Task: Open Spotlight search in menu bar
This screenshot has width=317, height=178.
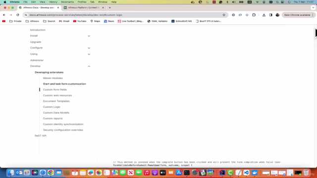Action: point(277,2)
